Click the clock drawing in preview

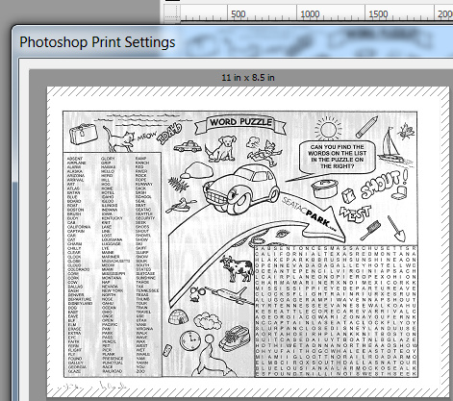tap(189, 340)
